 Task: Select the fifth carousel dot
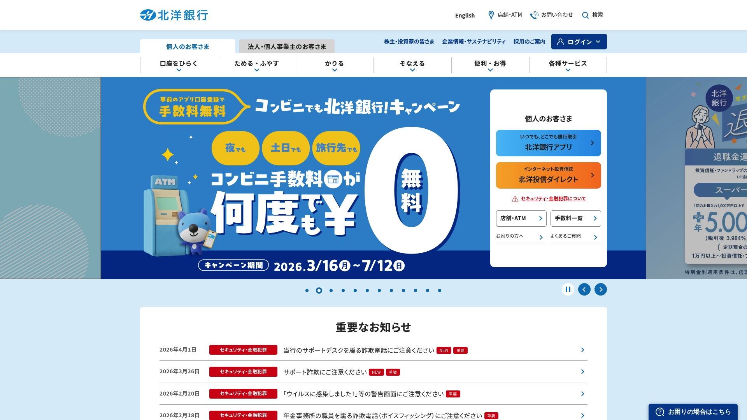[x=355, y=290]
